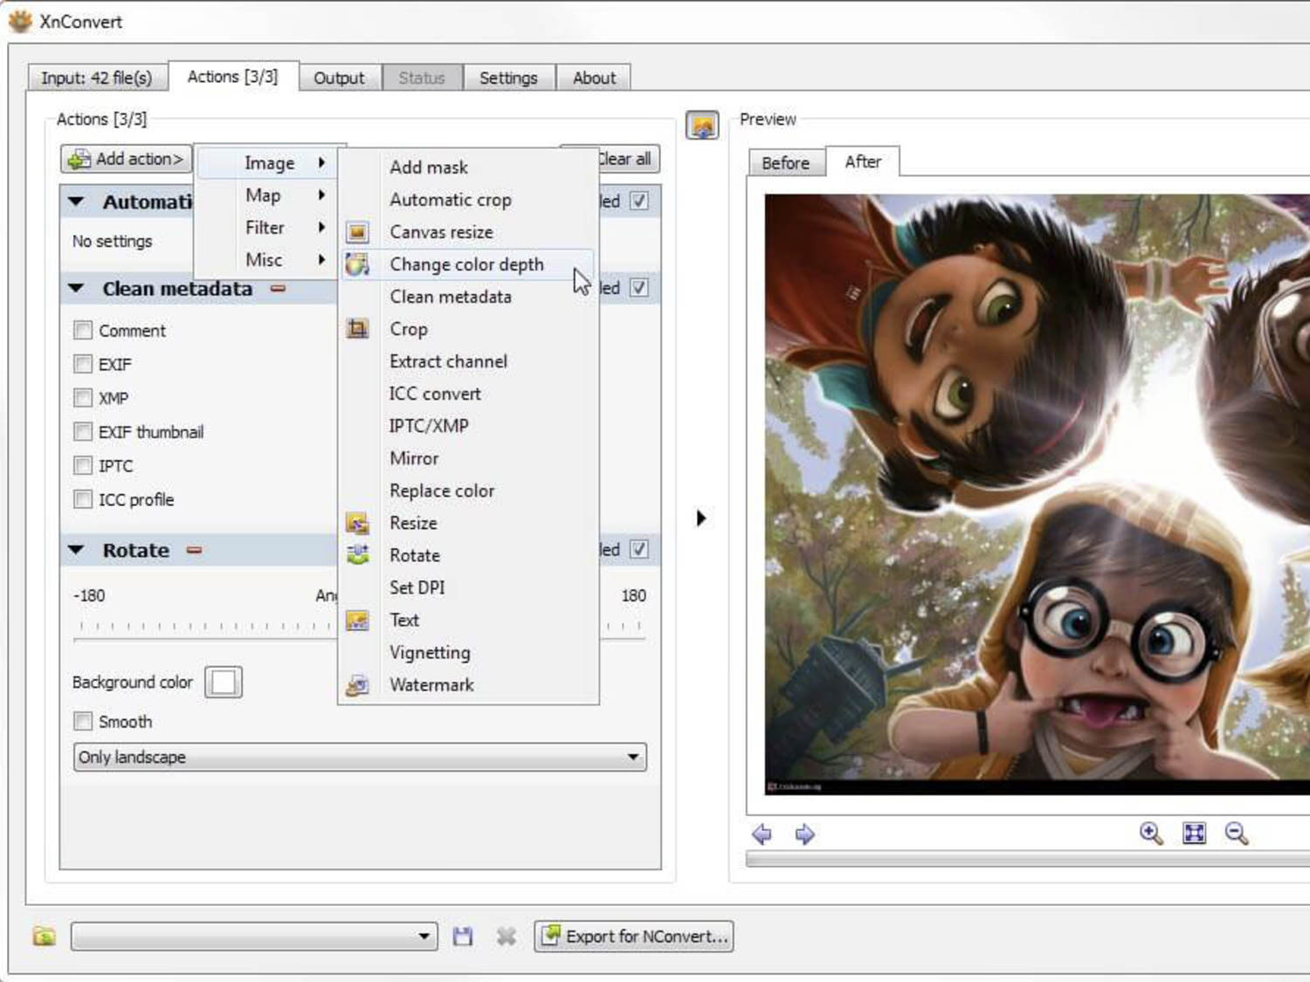Switch to the Output tab

point(339,78)
